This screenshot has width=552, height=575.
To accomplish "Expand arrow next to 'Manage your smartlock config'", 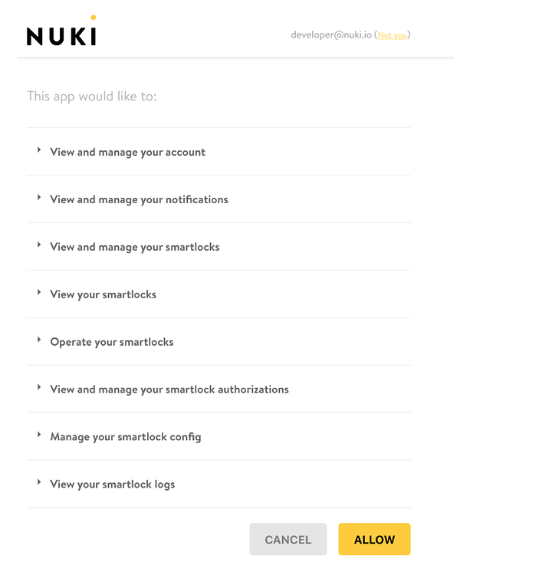I will (39, 435).
